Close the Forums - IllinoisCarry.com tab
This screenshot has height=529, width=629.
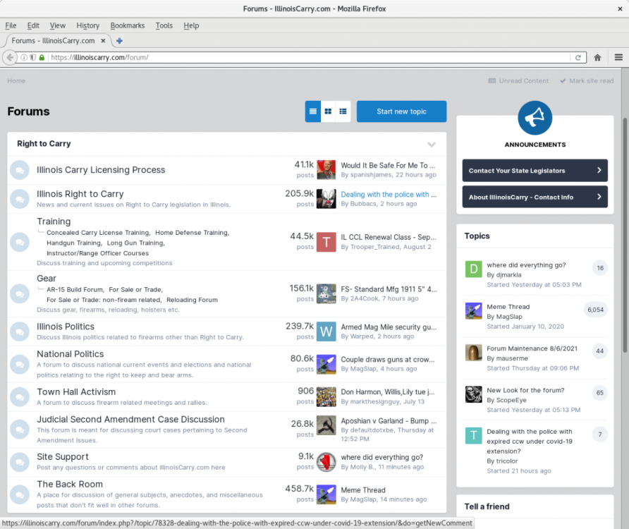[103, 40]
